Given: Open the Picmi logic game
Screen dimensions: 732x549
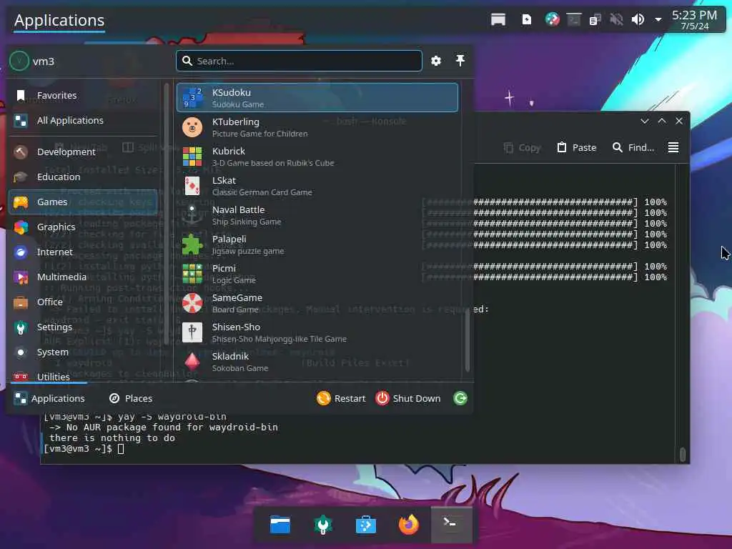Looking at the screenshot, I should click(x=317, y=274).
